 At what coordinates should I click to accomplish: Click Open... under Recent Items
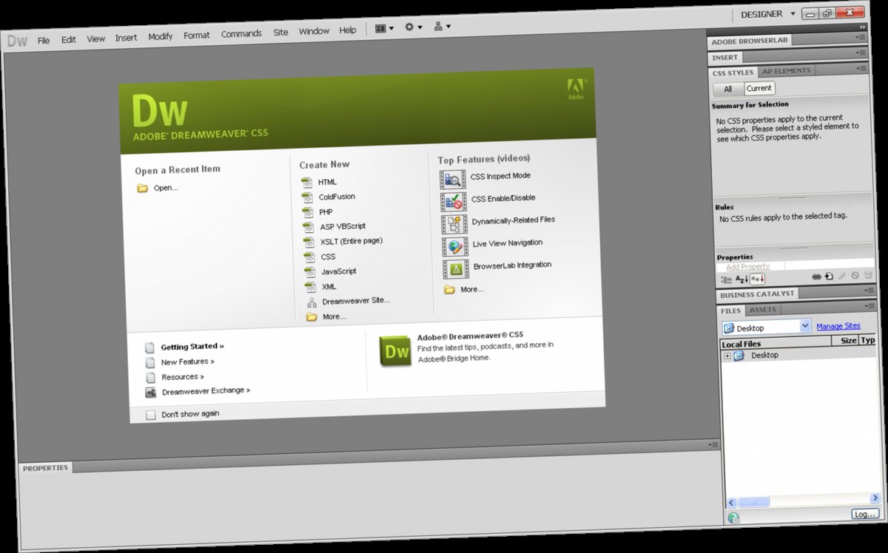[x=166, y=188]
